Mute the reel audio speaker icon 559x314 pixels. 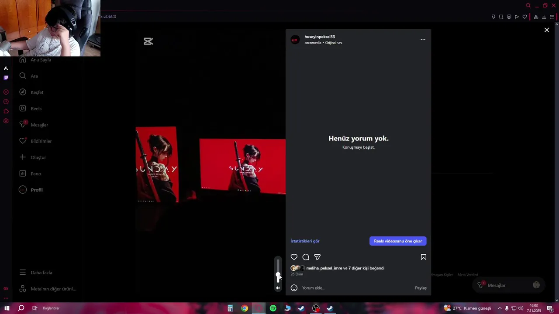click(278, 288)
